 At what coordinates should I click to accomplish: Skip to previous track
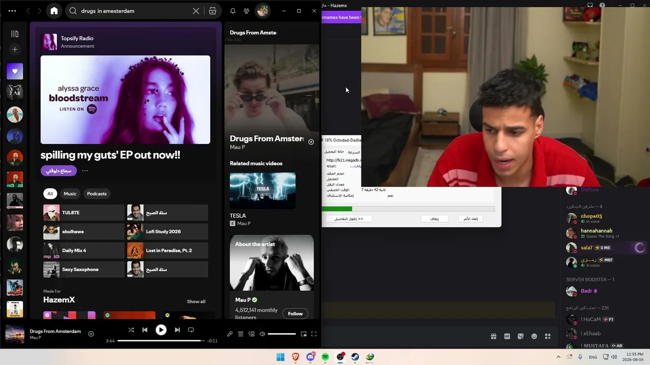point(145,330)
